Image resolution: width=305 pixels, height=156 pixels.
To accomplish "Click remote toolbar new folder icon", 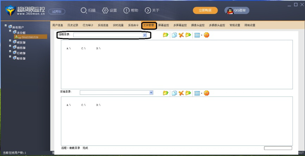I will (188, 35).
